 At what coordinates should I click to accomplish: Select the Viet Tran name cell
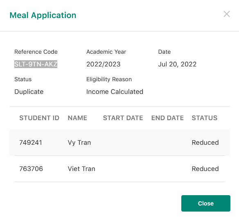81,169
